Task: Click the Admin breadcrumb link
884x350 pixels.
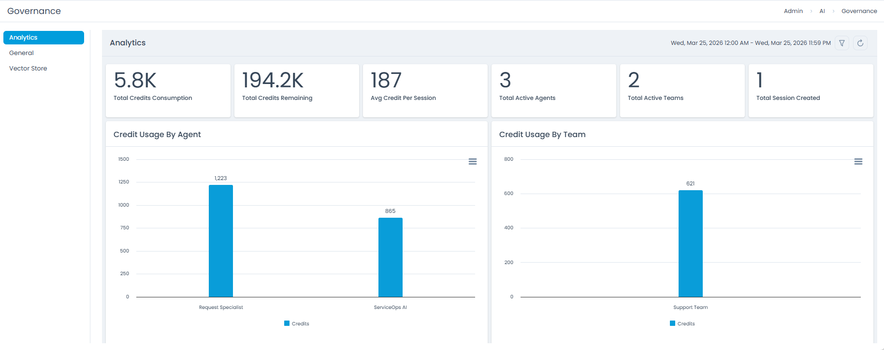Action: (x=793, y=11)
